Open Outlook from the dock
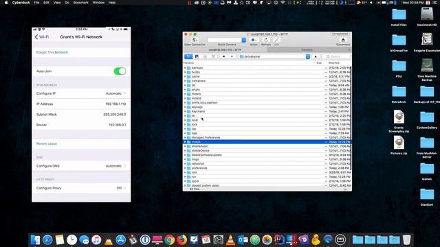The image size is (440, 247). [243, 239]
